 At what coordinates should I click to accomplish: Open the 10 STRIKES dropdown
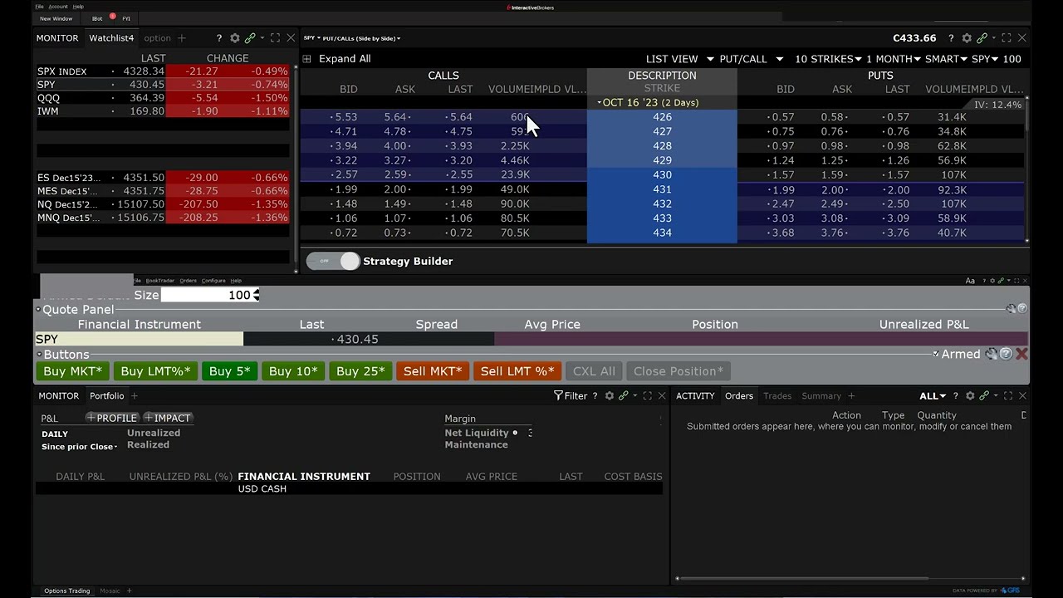pos(828,59)
